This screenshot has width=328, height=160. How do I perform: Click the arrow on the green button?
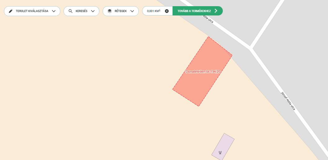pyautogui.click(x=216, y=11)
